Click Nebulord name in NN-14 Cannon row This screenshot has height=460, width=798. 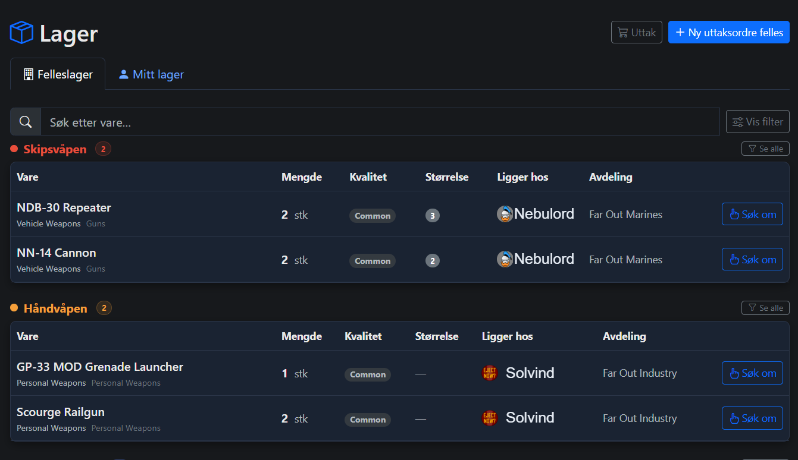point(544,259)
